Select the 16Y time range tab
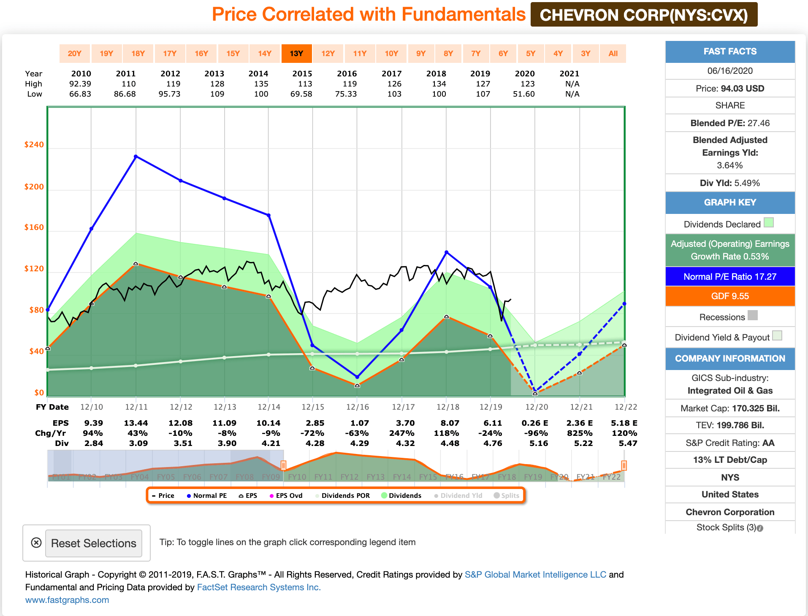The height and width of the screenshot is (616, 808). (201, 54)
